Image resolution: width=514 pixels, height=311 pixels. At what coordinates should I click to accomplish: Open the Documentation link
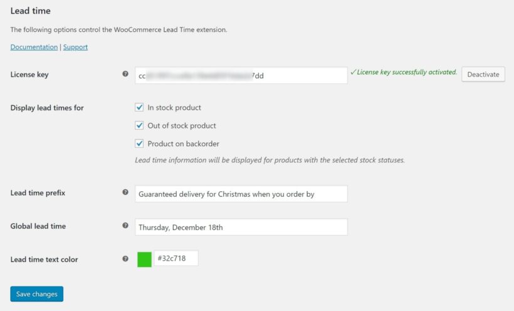pos(34,47)
